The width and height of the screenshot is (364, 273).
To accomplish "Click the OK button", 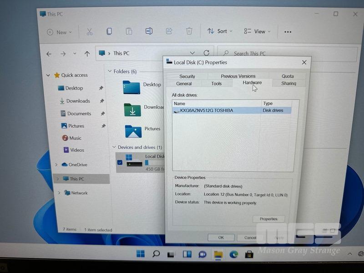I will click(x=221, y=238).
